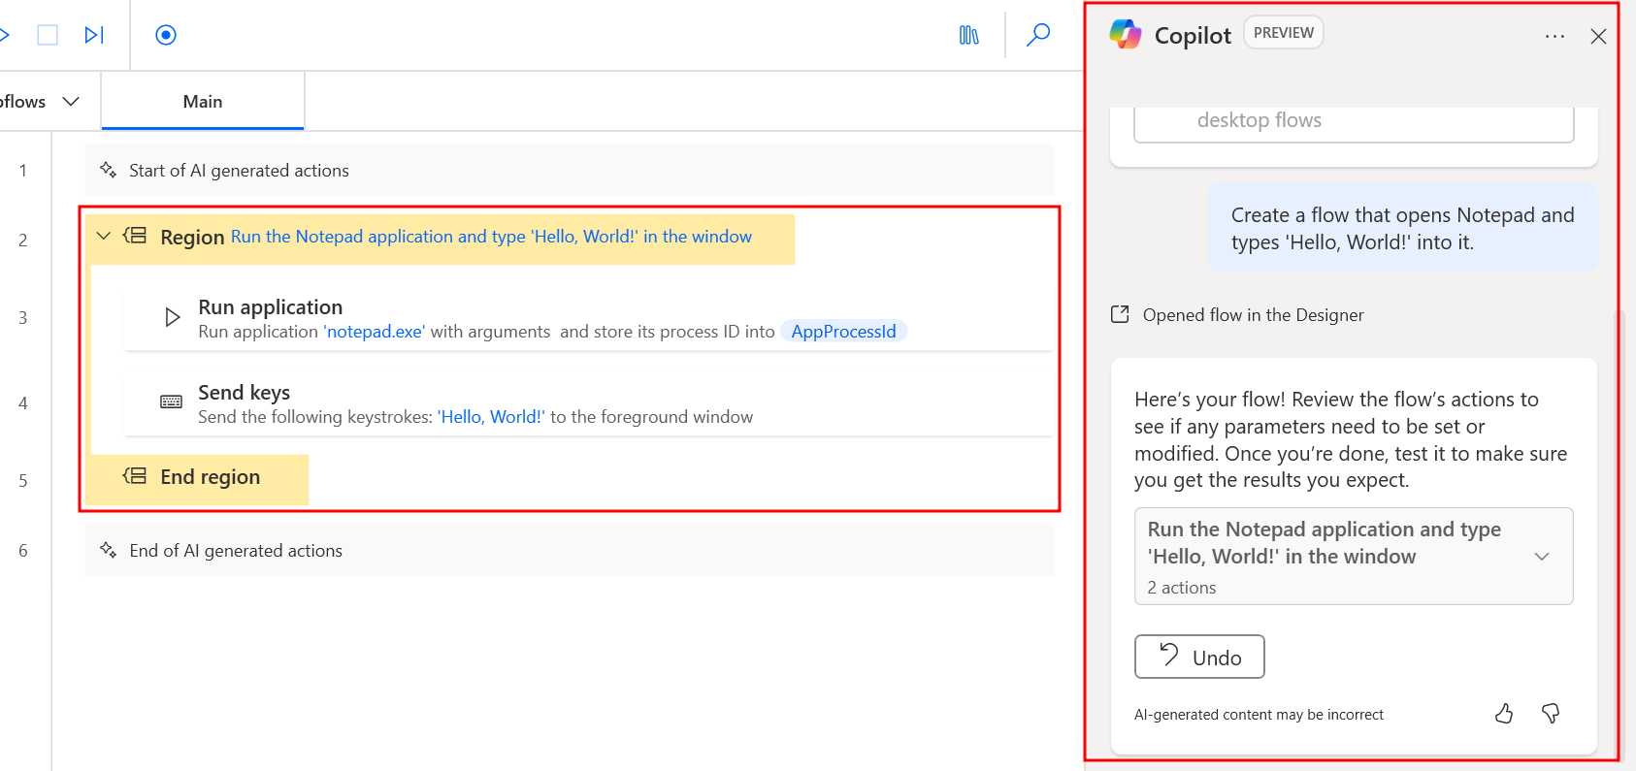Select the 'Run application' action title

[271, 307]
